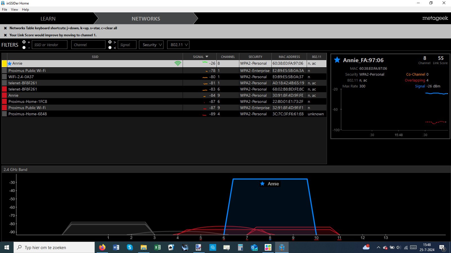This screenshot has height=253, width=451.
Task: Click the Windows search box in taskbar
Action: pos(54,247)
